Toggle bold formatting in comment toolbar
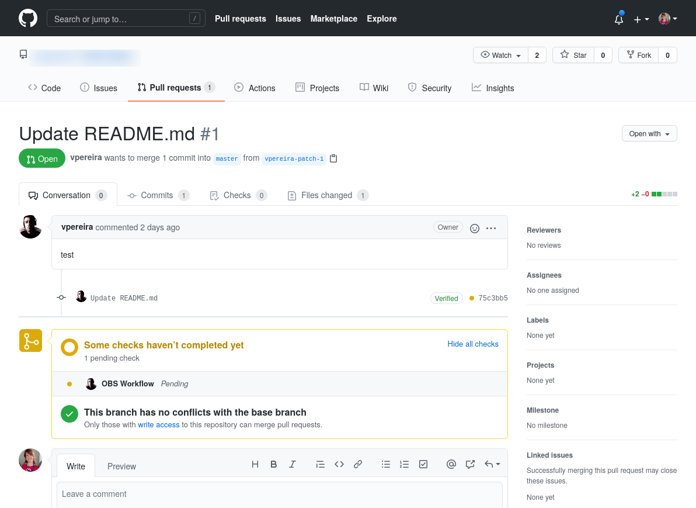Screen dimensions: 696x508 click(x=273, y=464)
